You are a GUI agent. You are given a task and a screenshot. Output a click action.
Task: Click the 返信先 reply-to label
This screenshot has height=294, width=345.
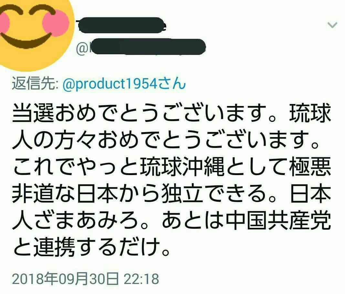coord(35,83)
